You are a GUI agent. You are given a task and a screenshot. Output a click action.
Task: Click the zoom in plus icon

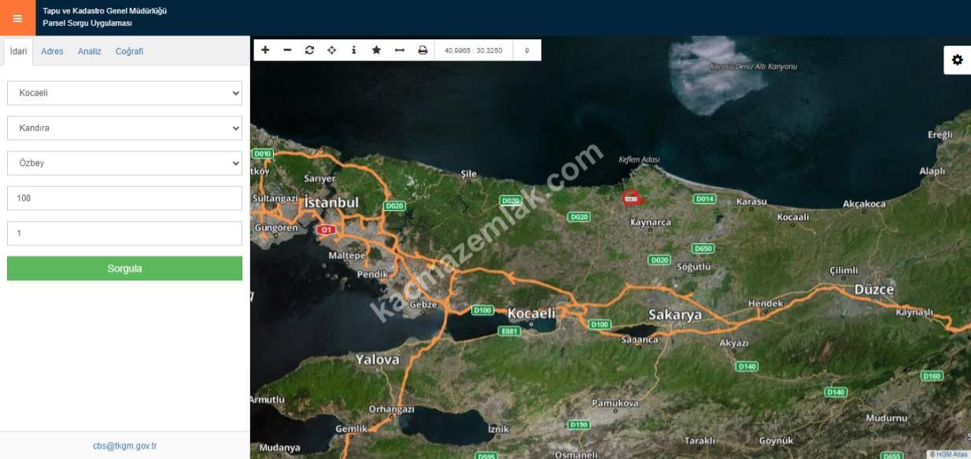click(265, 50)
